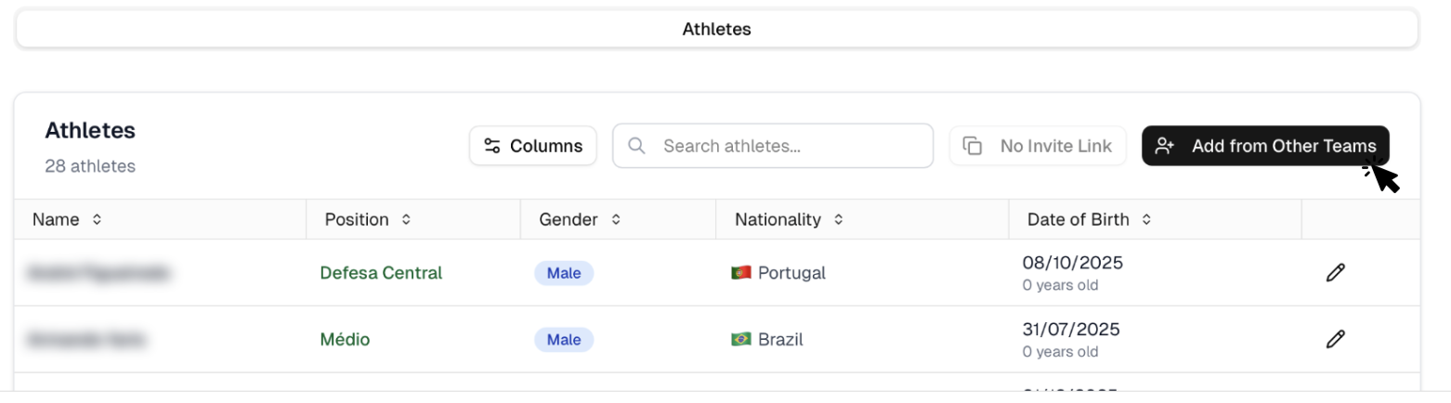Click the magnifier icon in search box

tap(637, 146)
